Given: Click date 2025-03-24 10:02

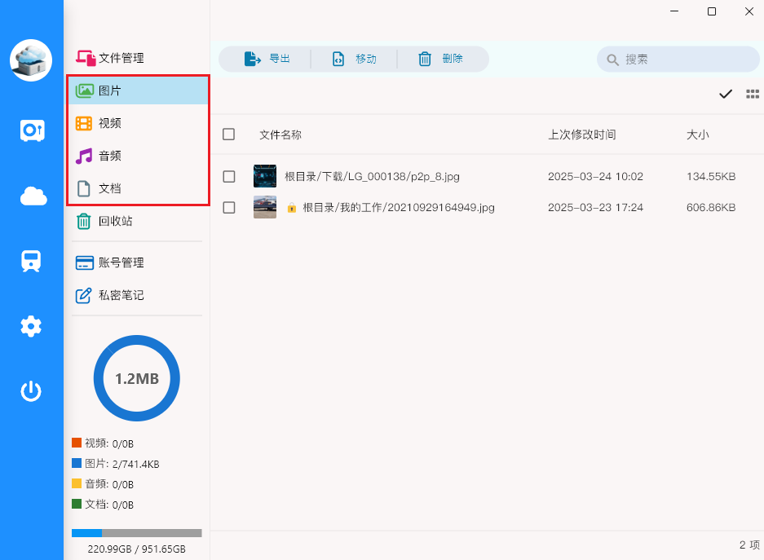Looking at the screenshot, I should coord(595,176).
